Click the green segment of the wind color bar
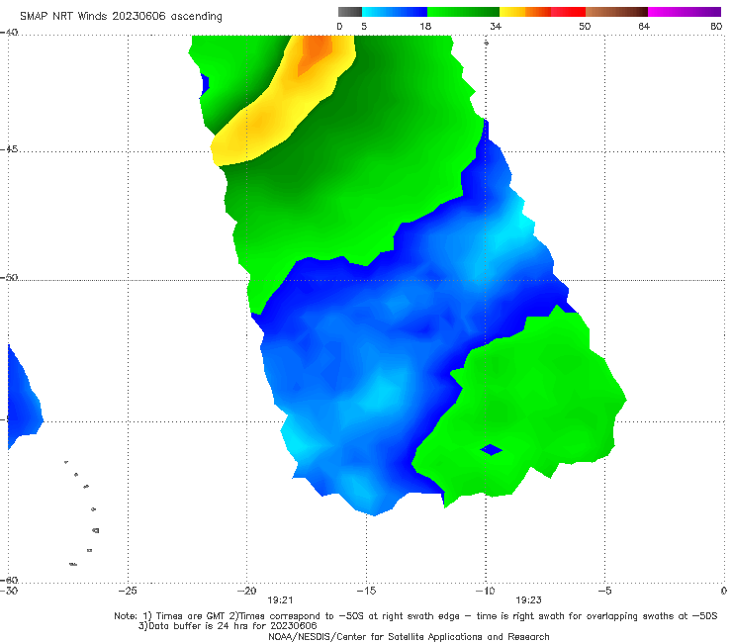Viewport: 732px width, 643px height. tap(463, 12)
